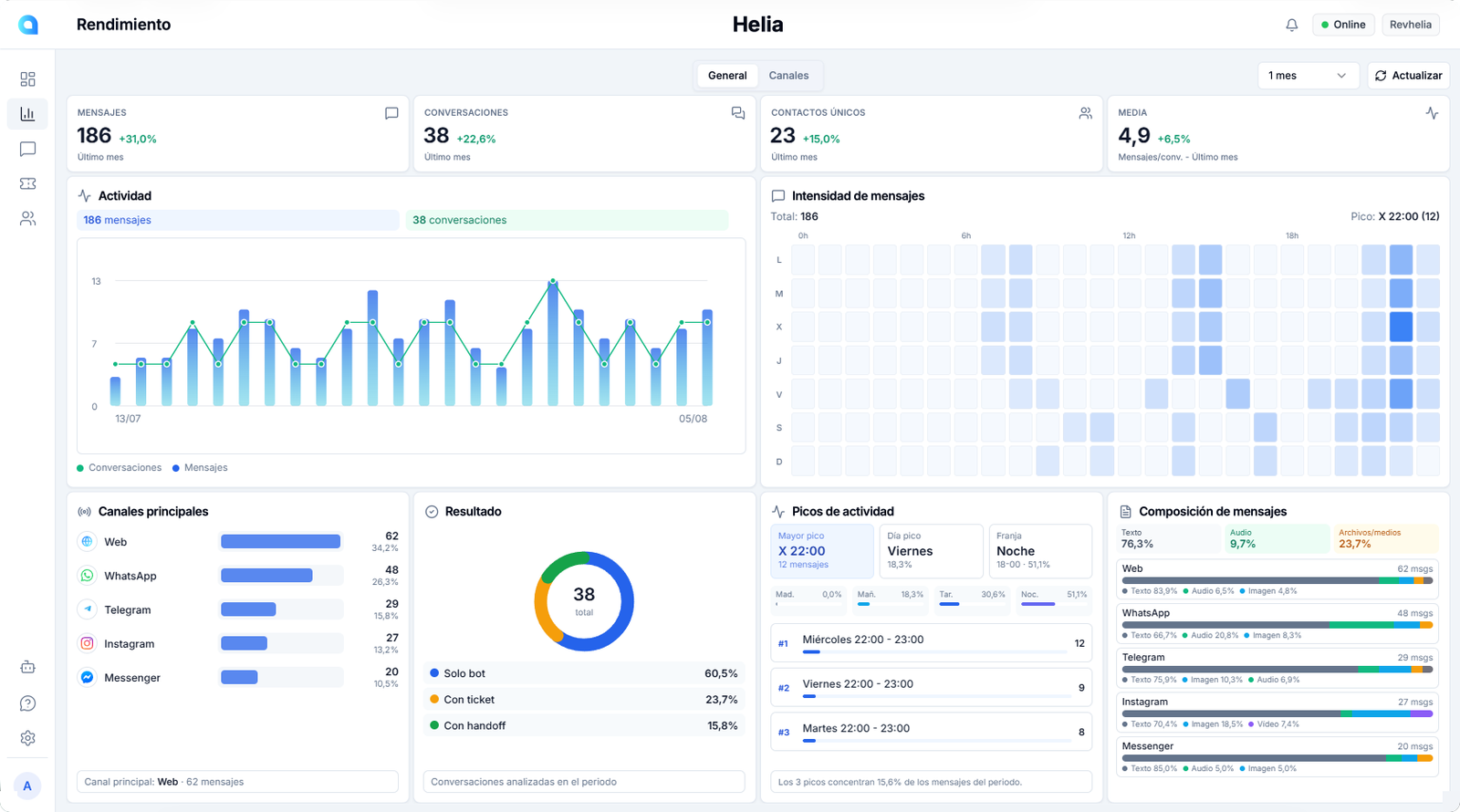Click the Miércoles 22:00 - 23:00 peak row
Viewport: 1460px width, 812px height.
pos(931,643)
